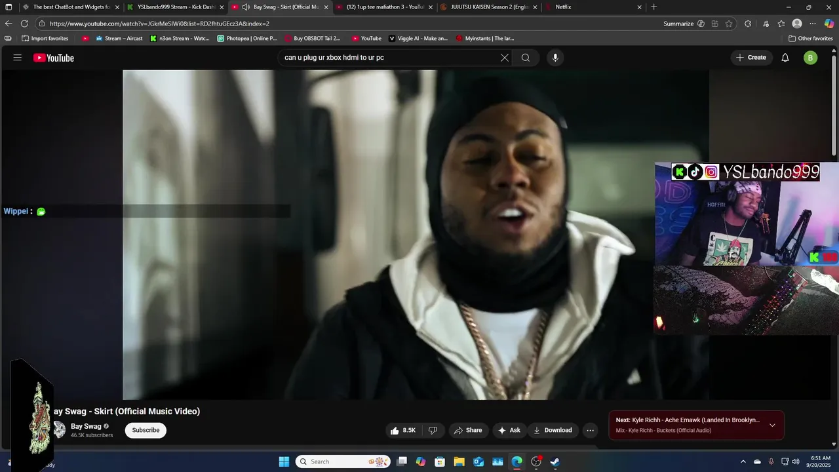The image size is (839, 472).
Task: Open the YouTube guide hamburger menu
Action: click(x=17, y=58)
